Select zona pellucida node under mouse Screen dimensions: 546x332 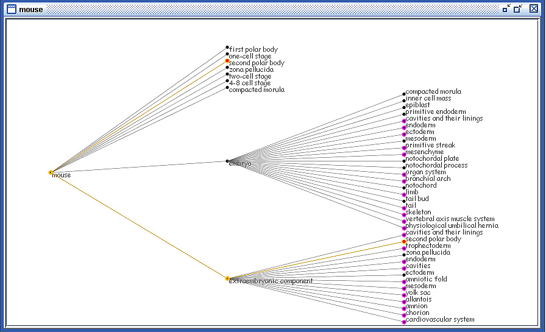tap(227, 68)
